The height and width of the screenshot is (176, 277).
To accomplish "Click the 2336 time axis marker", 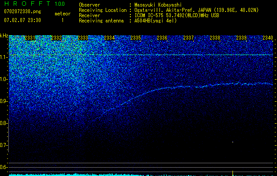I will point(162,38).
